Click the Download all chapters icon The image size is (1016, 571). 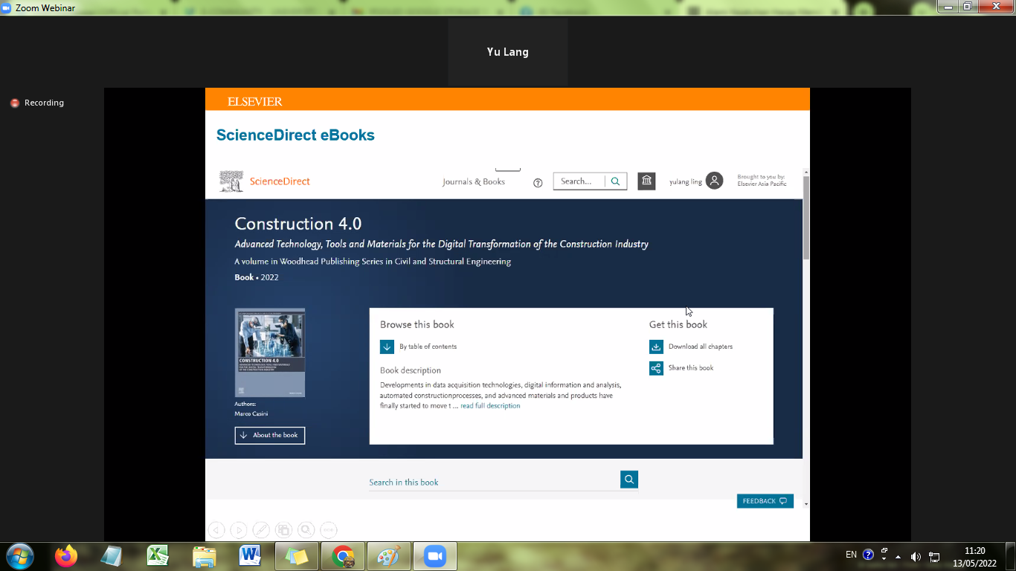coord(656,346)
